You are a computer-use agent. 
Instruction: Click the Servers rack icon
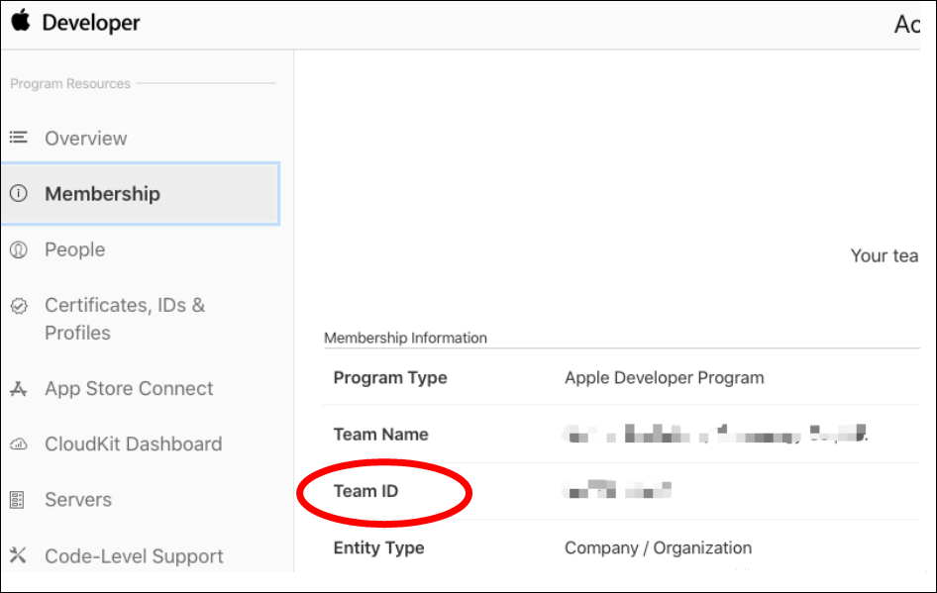coord(17,500)
